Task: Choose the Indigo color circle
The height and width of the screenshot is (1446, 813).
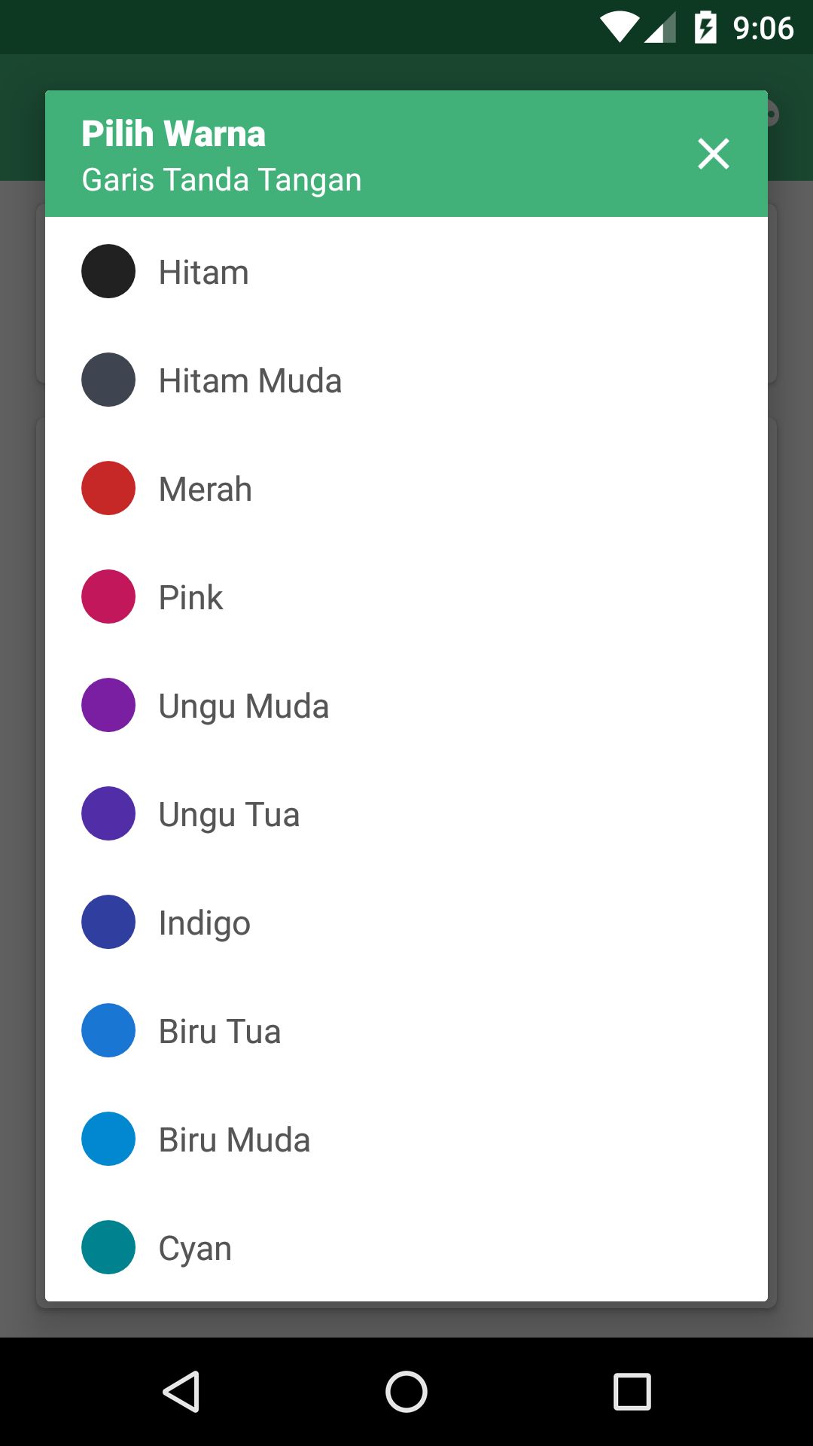Action: (x=108, y=922)
